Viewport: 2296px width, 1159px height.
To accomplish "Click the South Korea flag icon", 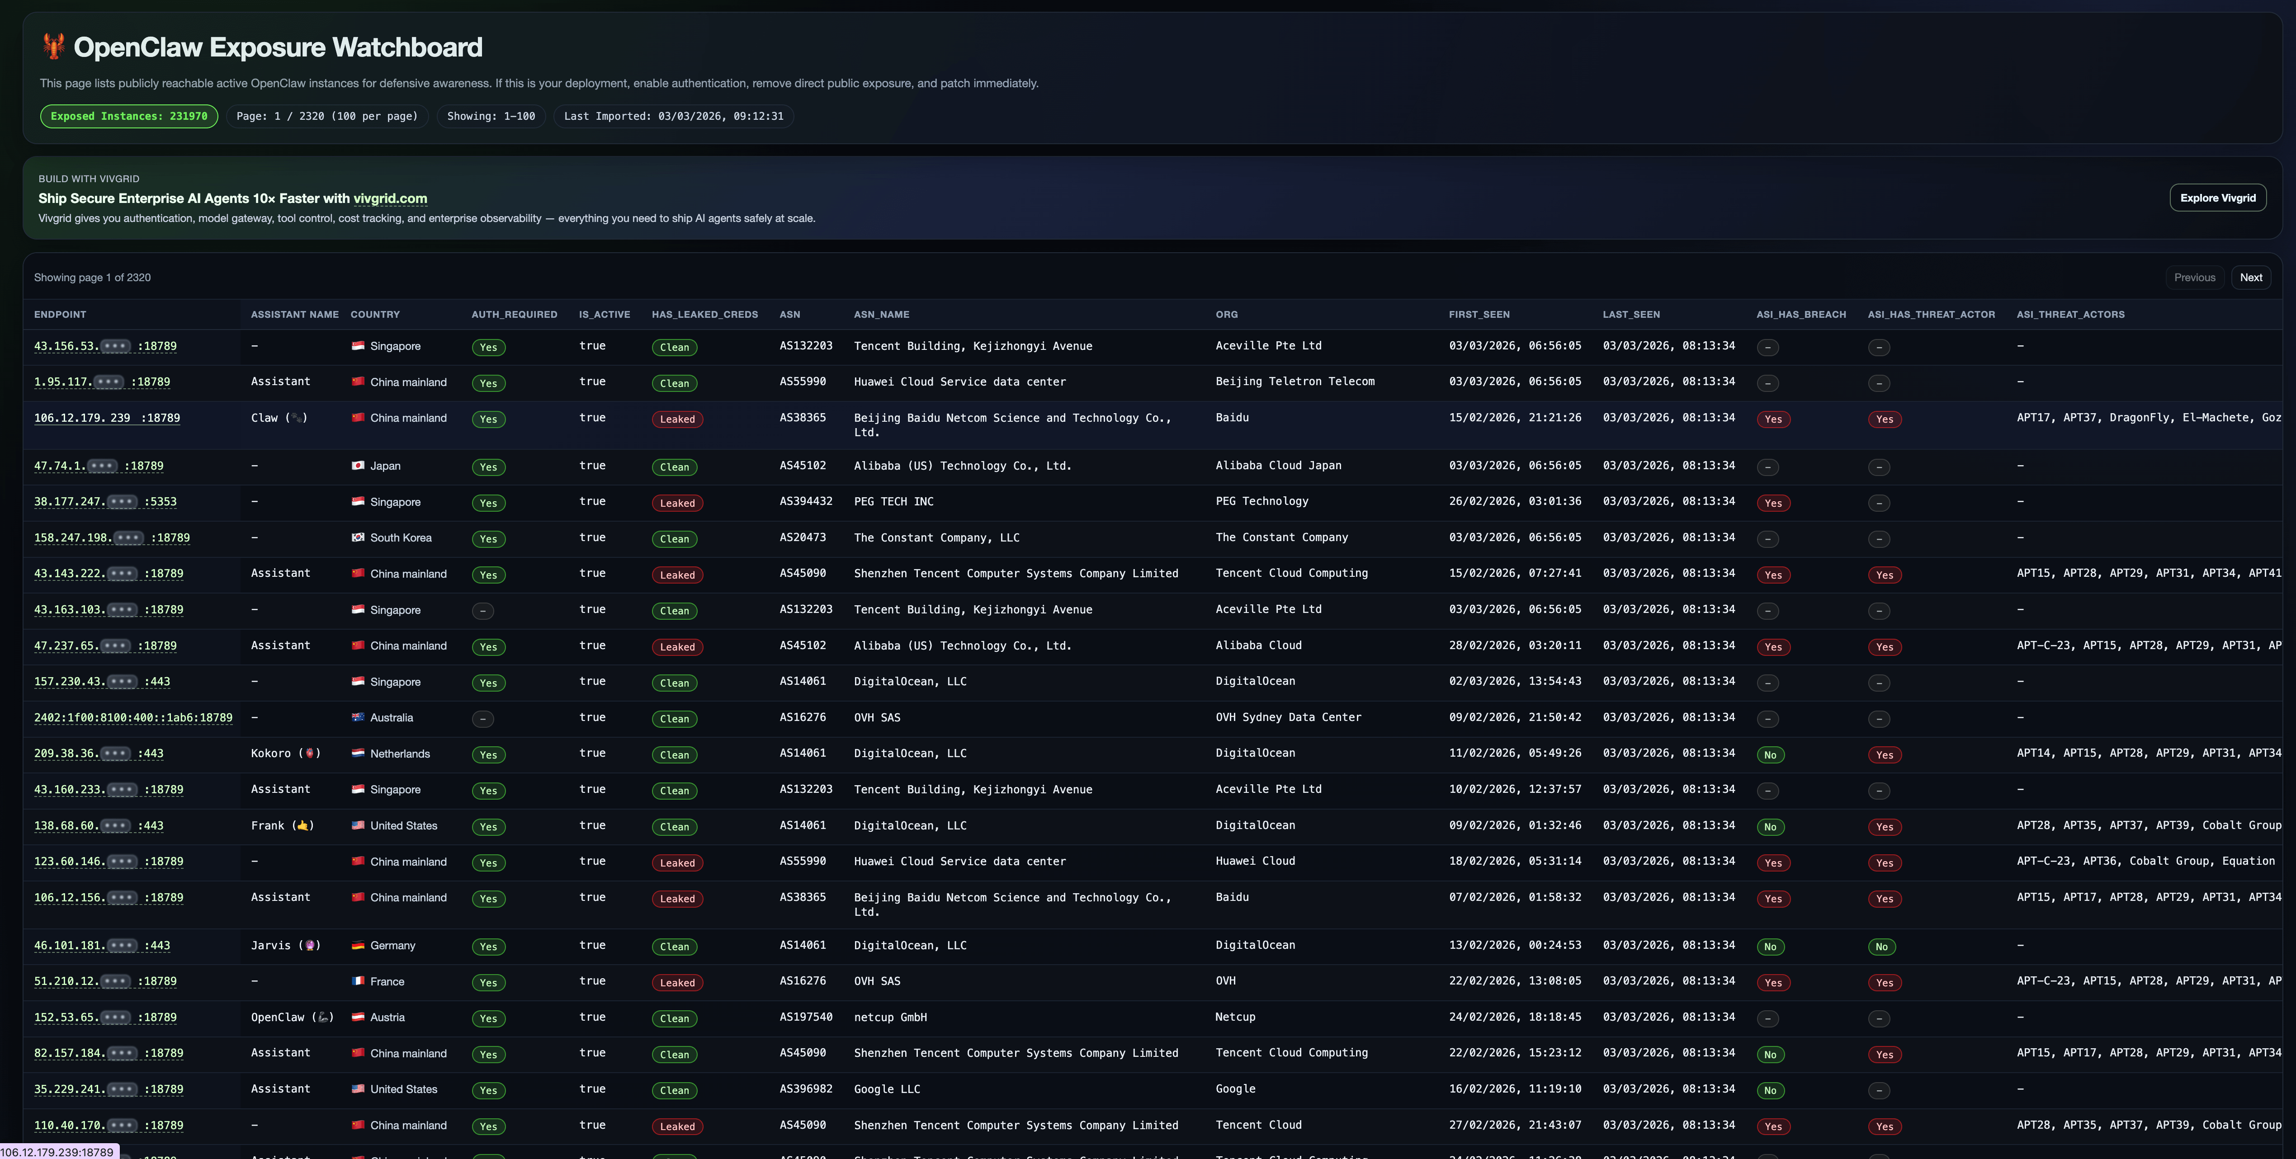I will [x=358, y=538].
